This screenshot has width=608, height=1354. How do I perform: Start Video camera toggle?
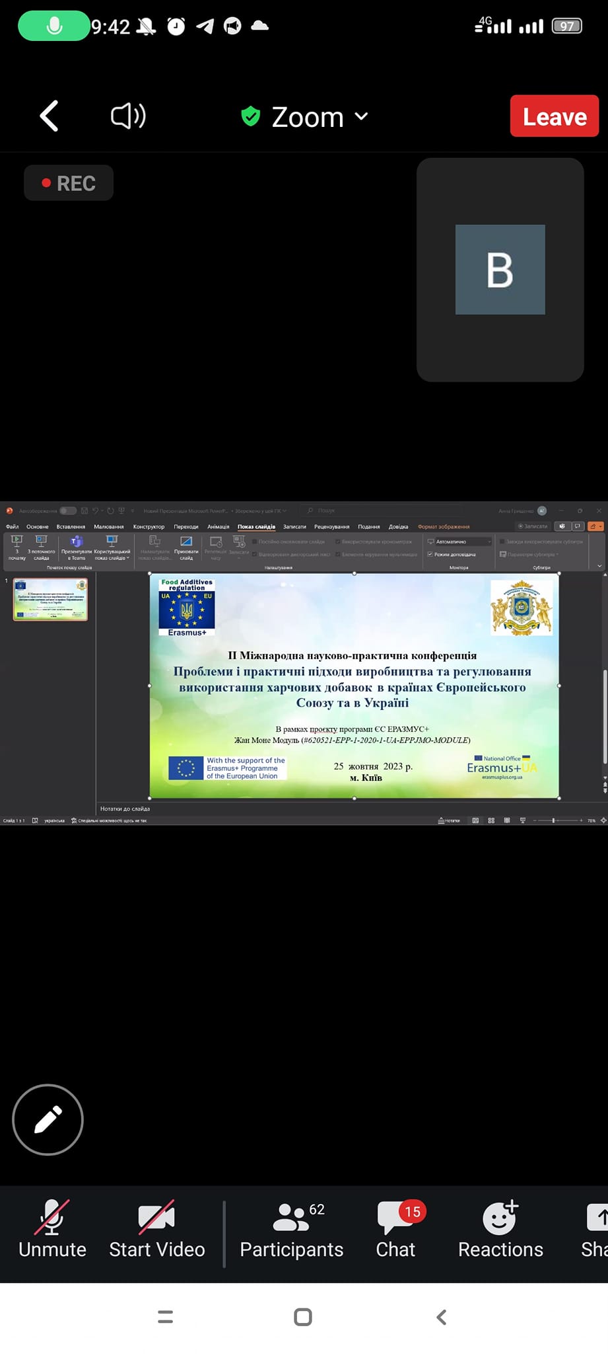coord(156,1230)
